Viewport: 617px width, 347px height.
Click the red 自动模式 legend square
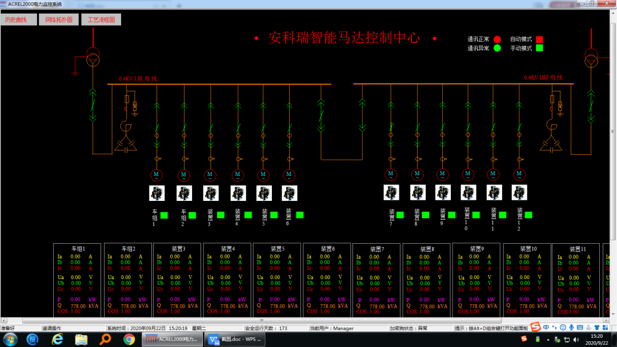pyautogui.click(x=539, y=39)
